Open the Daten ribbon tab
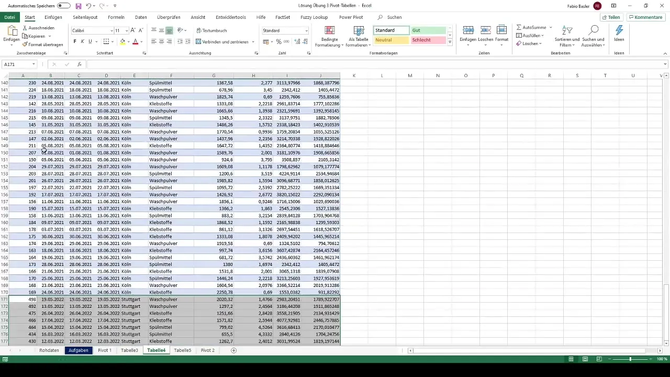670x377 pixels. tap(141, 17)
